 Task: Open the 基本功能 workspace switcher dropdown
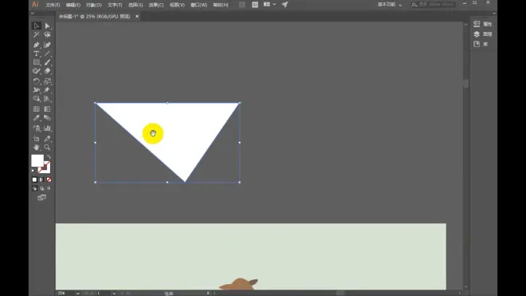[390, 5]
